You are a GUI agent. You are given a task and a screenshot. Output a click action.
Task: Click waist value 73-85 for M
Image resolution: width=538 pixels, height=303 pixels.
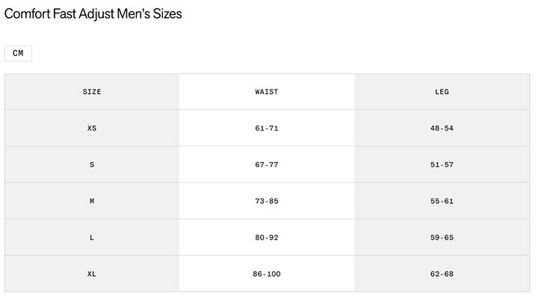tap(267, 202)
